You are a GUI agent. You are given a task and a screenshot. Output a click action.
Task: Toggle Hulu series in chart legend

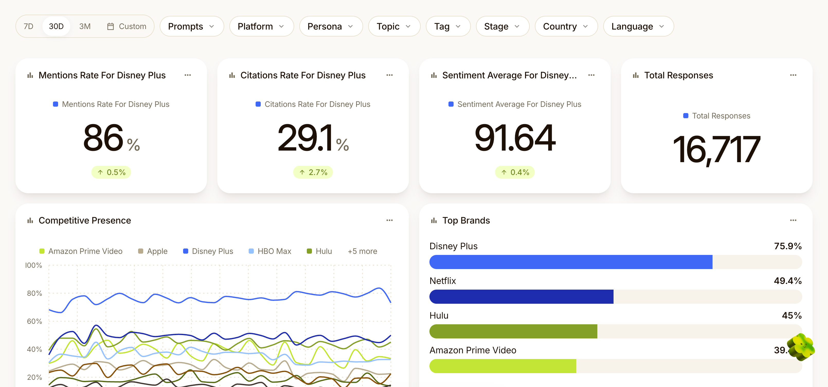click(319, 251)
